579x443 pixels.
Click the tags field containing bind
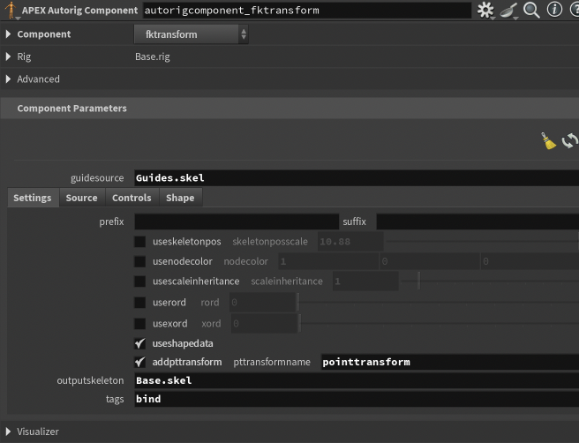[357, 399]
